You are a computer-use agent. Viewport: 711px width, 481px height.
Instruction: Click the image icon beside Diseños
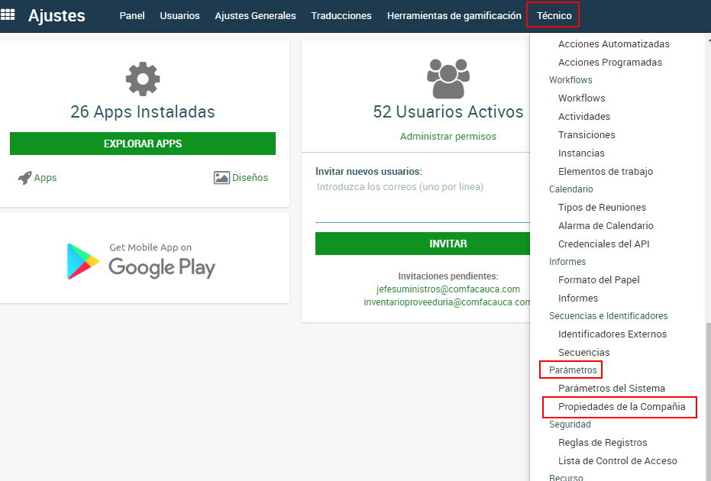[x=221, y=178]
